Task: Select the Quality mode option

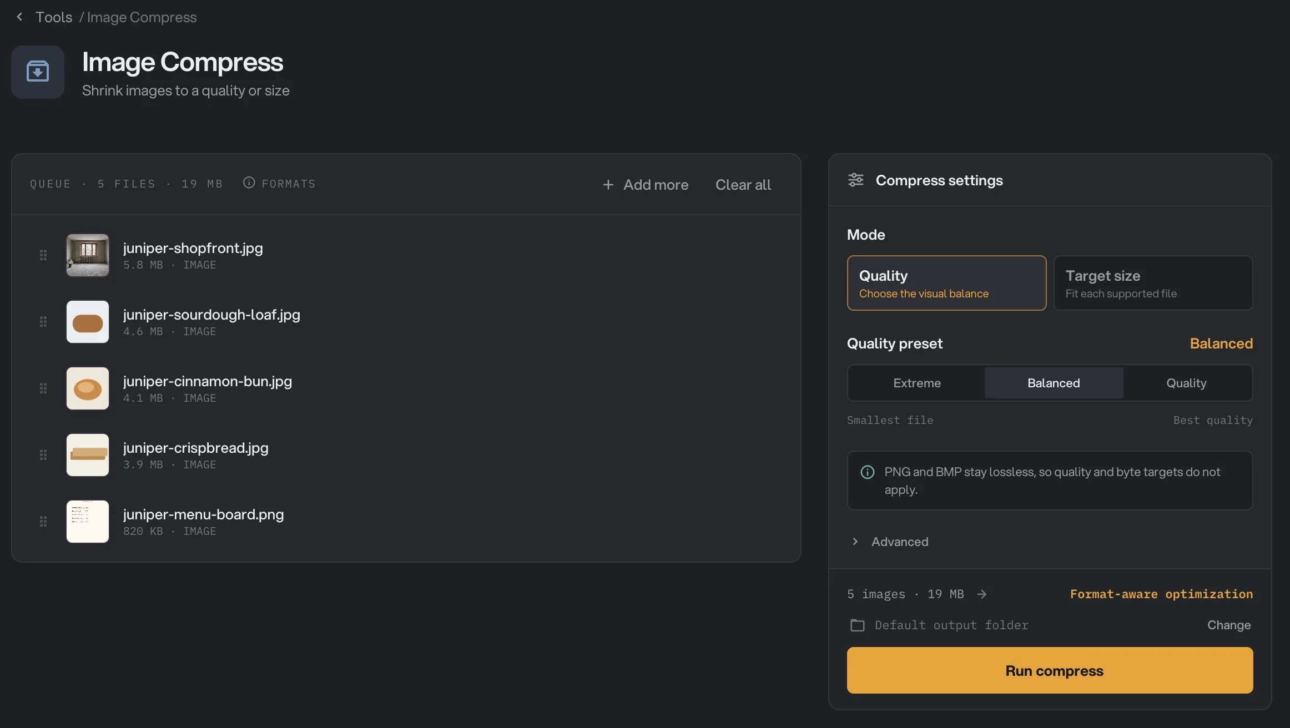Action: (x=946, y=283)
